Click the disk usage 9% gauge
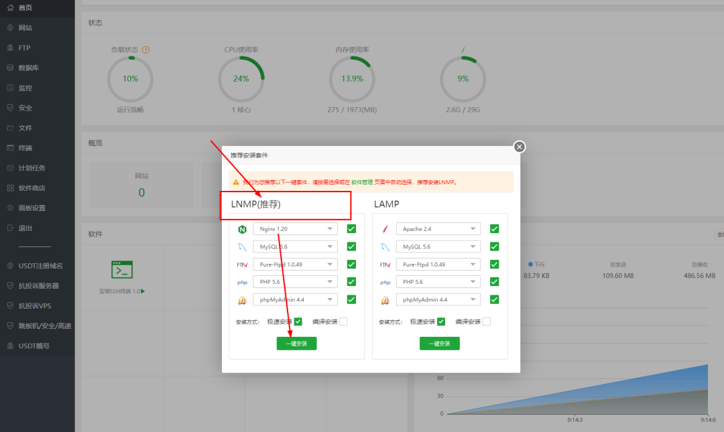Image resolution: width=724 pixels, height=432 pixels. click(463, 79)
